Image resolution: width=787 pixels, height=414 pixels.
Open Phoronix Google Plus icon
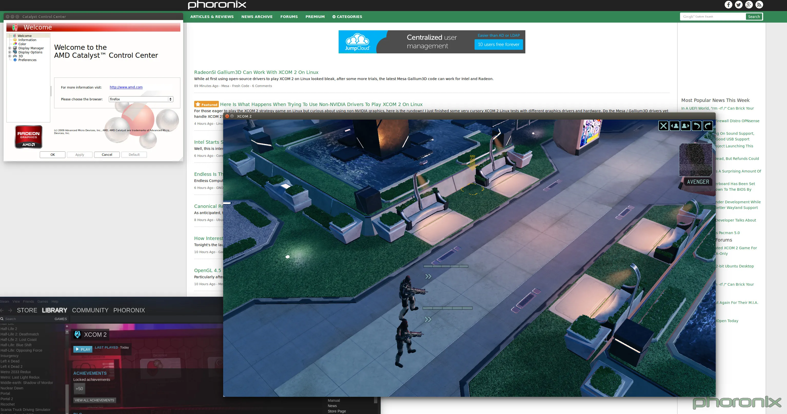click(749, 5)
